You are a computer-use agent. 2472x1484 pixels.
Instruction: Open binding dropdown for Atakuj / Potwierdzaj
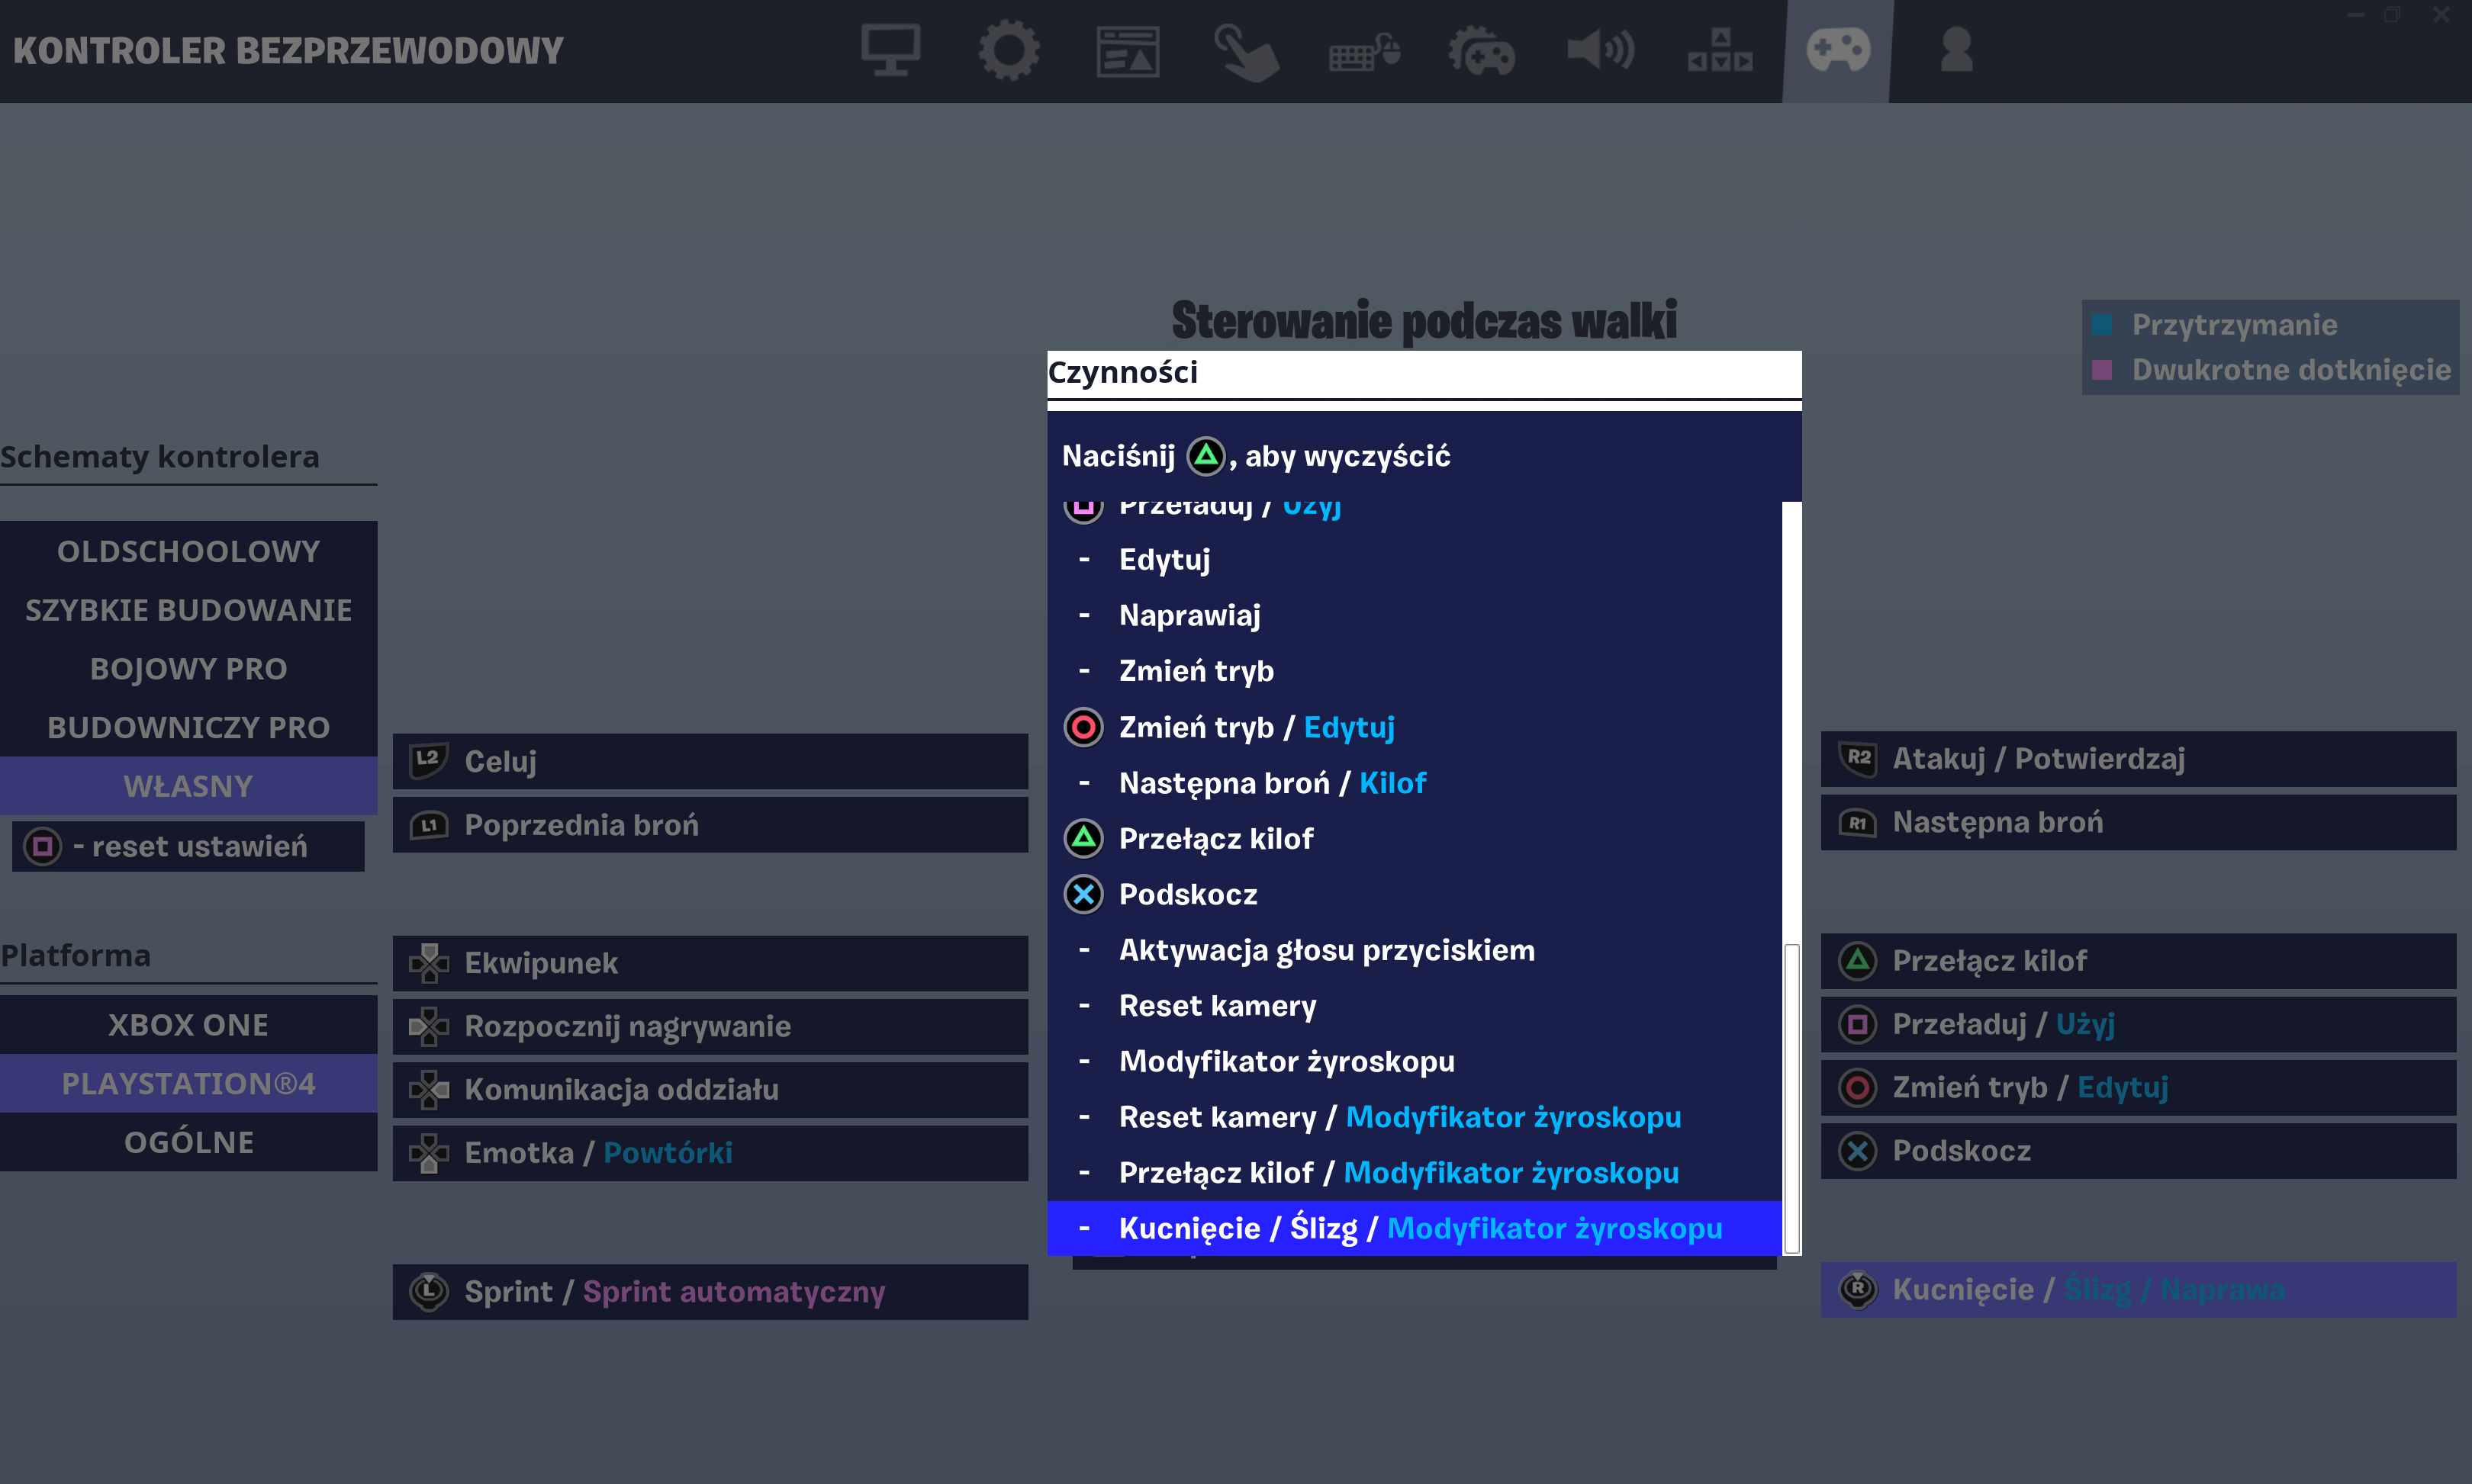[2139, 759]
